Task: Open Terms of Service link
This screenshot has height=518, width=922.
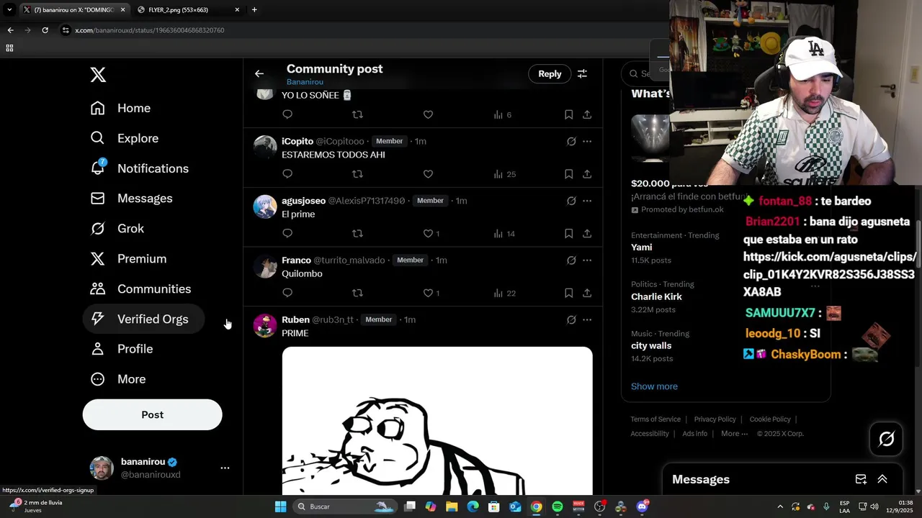Action: tap(655, 419)
